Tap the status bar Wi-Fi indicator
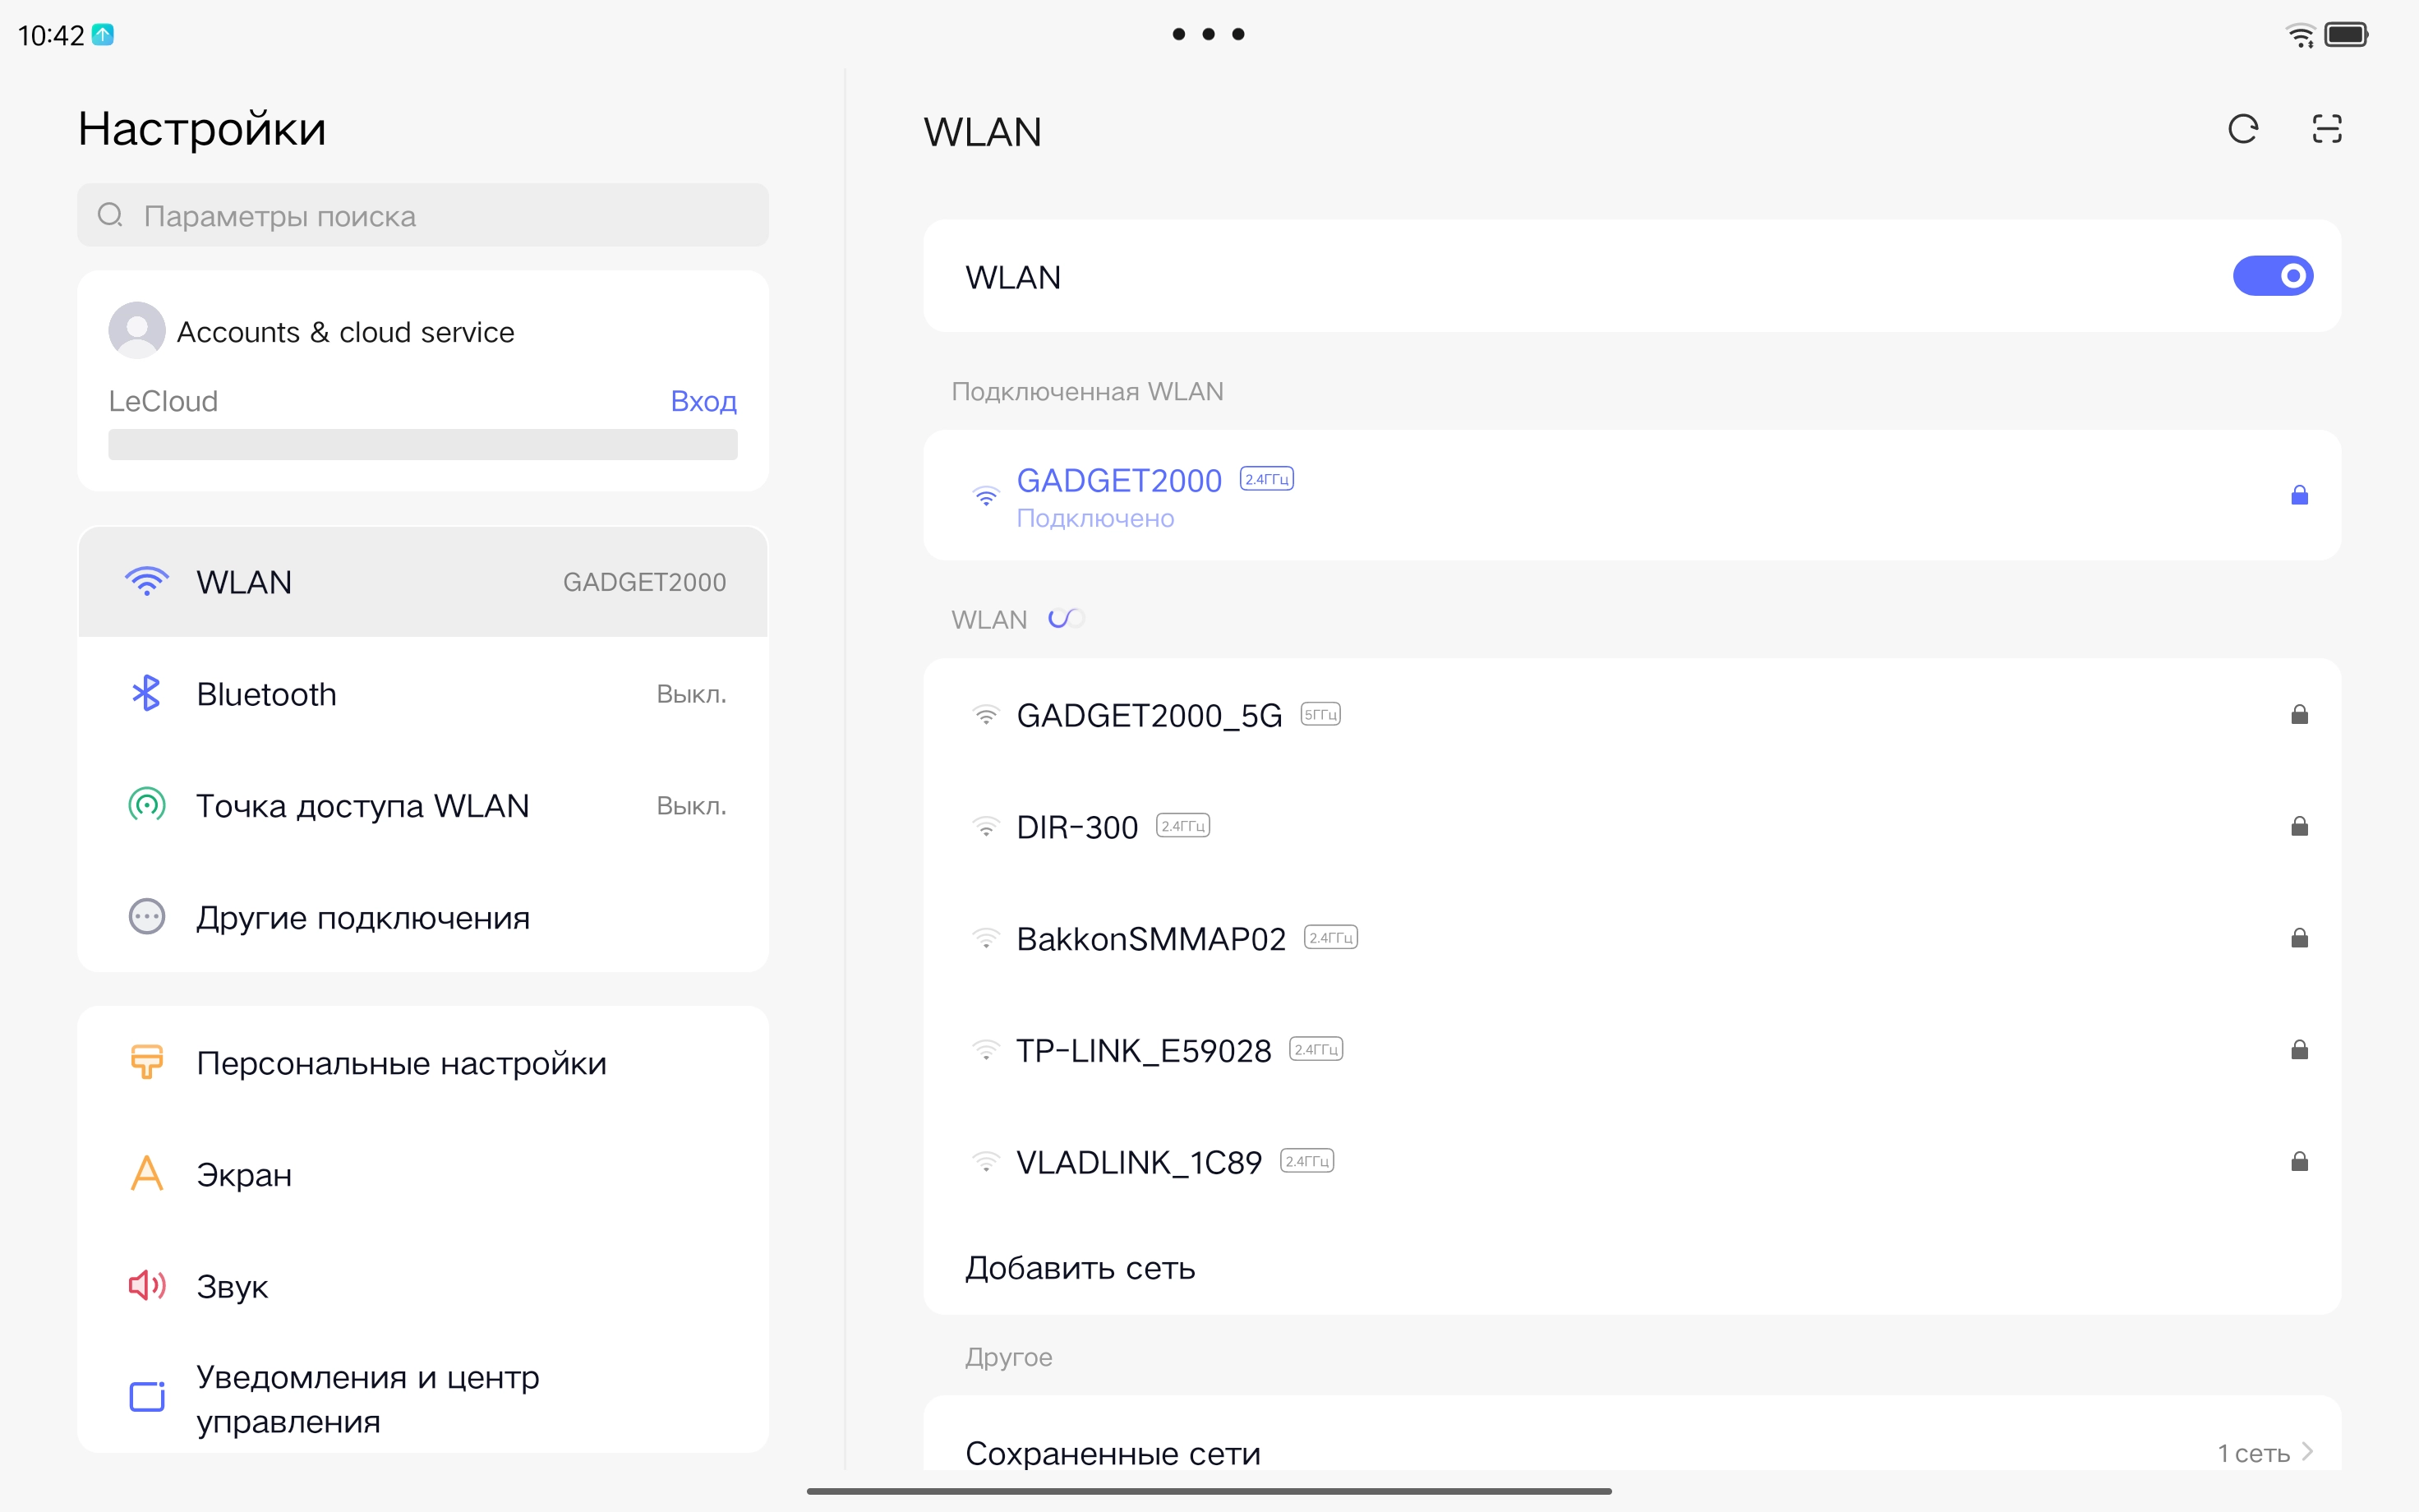This screenshot has height=1512, width=2419. pyautogui.click(x=2300, y=35)
